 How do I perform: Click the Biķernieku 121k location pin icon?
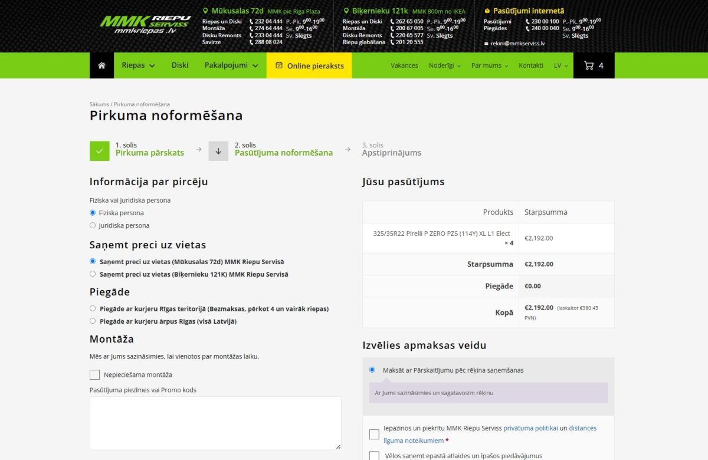(x=348, y=10)
